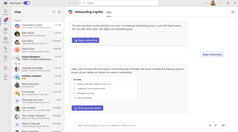Open Calls in the sidebar

(x=5, y=49)
